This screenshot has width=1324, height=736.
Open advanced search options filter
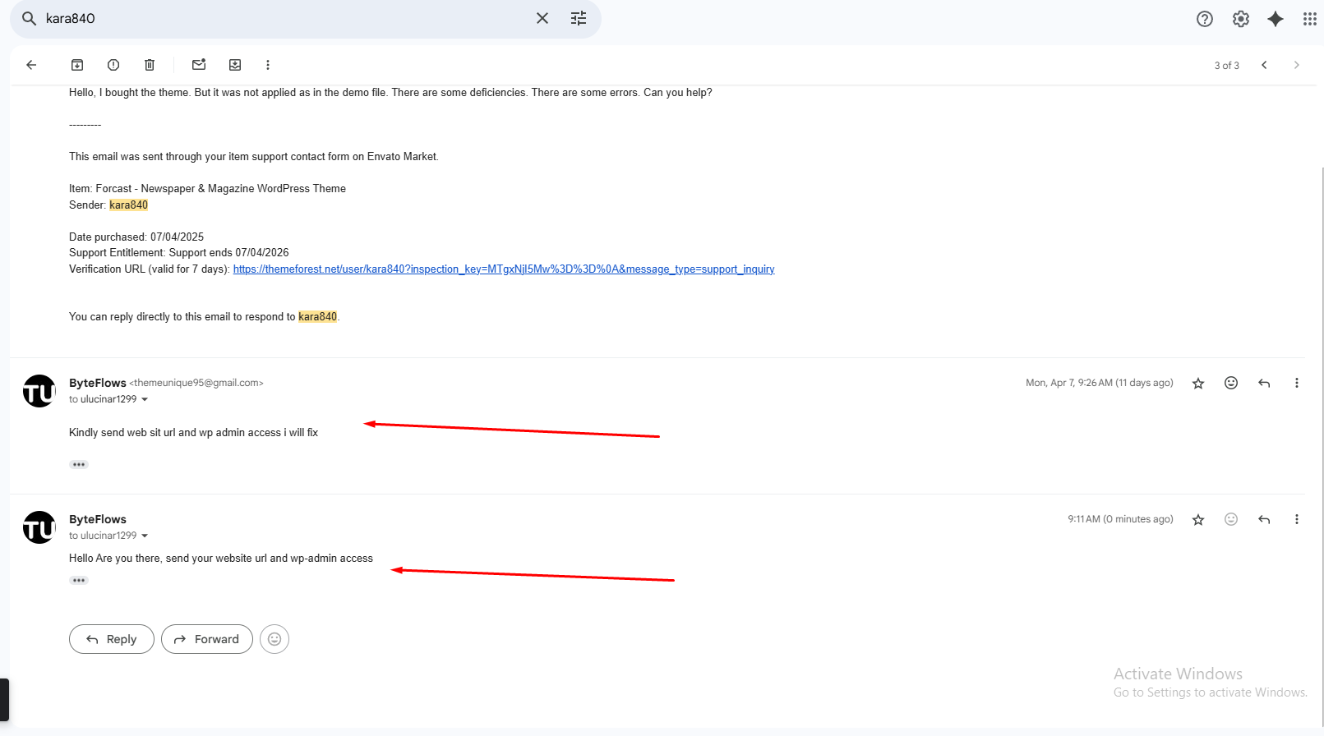tap(579, 18)
